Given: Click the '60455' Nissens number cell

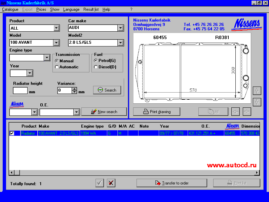Looking at the screenshot, I should [232, 133].
